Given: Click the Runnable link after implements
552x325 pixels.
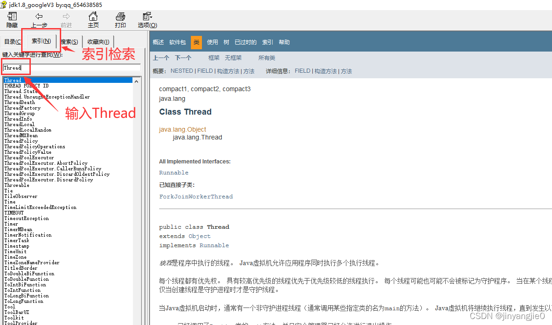Looking at the screenshot, I should click(x=214, y=245).
